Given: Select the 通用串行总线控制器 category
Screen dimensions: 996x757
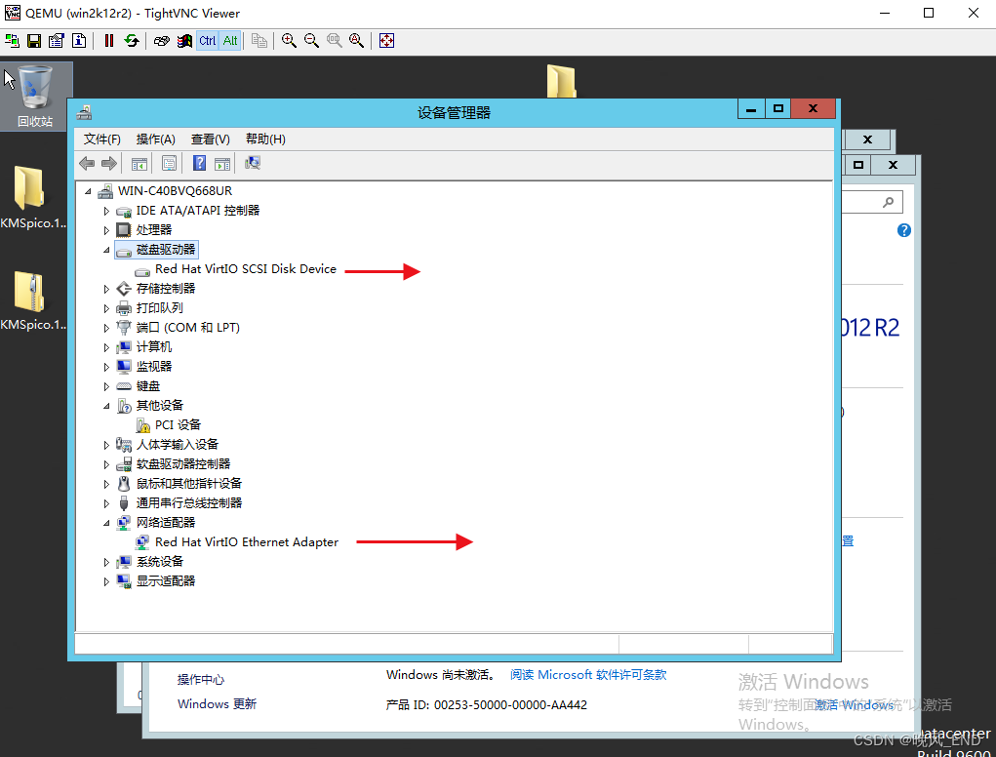Looking at the screenshot, I should point(188,503).
